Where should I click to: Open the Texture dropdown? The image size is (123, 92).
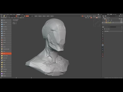[x=40, y=16]
